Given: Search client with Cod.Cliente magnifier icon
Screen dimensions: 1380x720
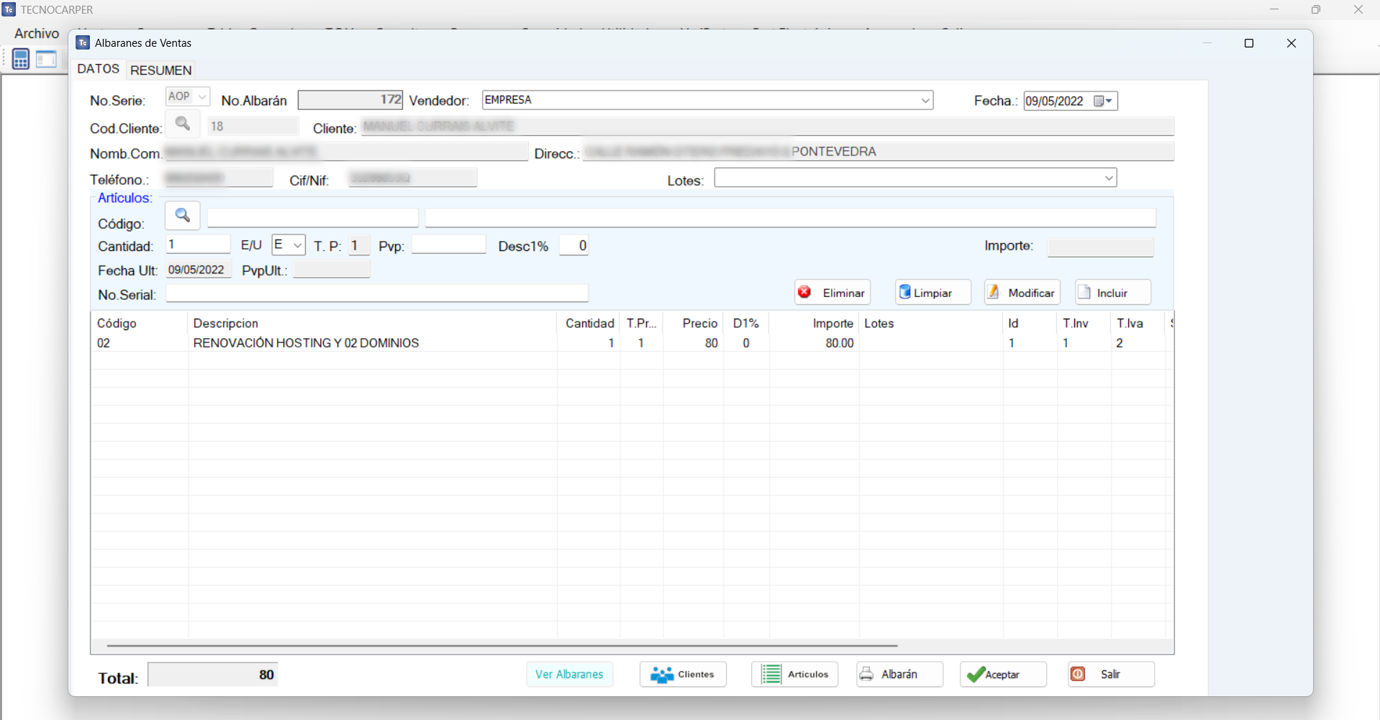Looking at the screenshot, I should coord(183,124).
